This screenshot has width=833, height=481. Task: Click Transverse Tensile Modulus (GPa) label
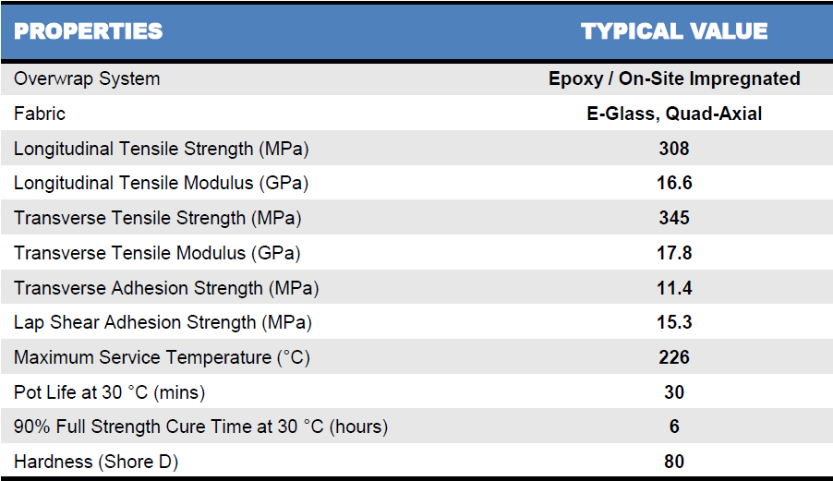(157, 253)
